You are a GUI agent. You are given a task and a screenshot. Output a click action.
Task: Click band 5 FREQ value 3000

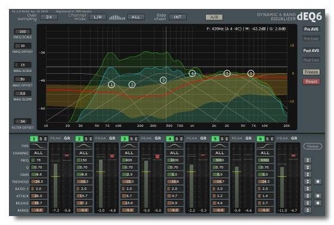tap(220, 160)
